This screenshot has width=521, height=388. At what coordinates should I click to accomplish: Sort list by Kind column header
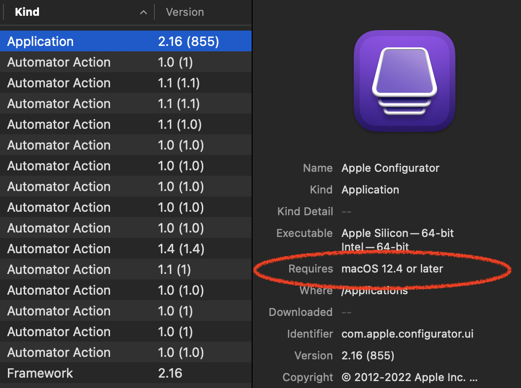click(x=27, y=12)
